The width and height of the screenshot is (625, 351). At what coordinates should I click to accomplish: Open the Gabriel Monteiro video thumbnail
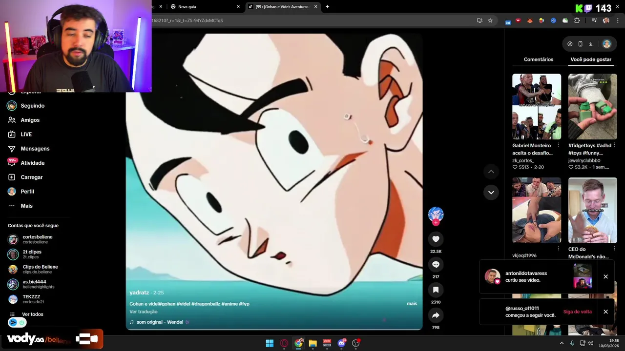(x=537, y=106)
